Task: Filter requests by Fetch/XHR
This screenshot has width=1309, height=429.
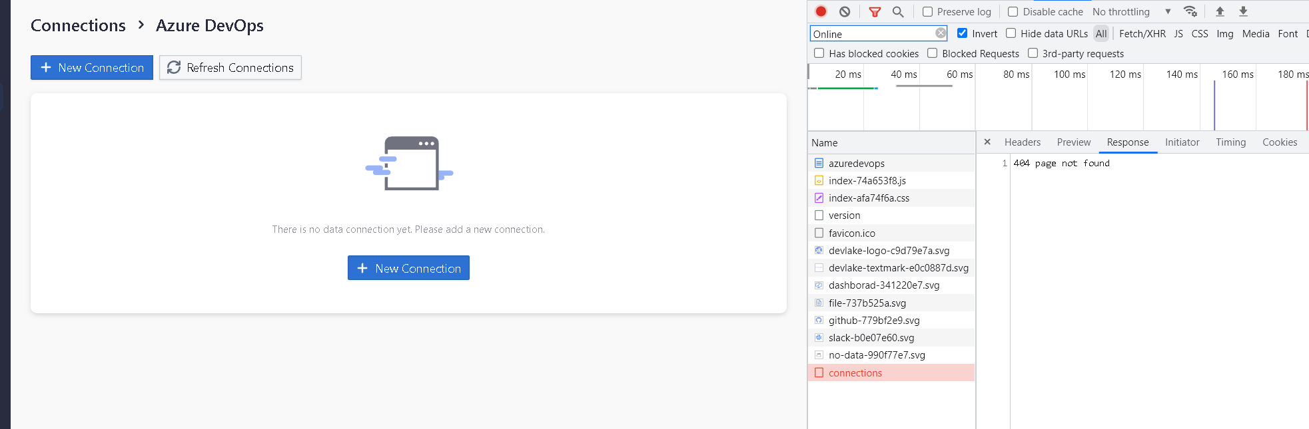Action: pyautogui.click(x=1142, y=34)
